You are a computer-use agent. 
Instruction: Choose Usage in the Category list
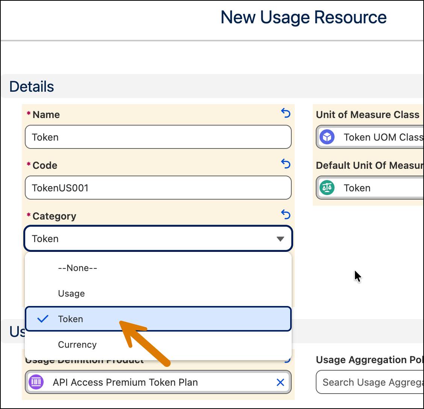[x=158, y=294]
